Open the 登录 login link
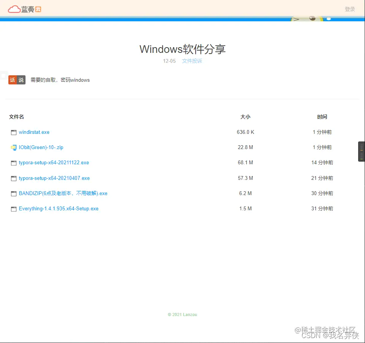This screenshot has width=365, height=343. pos(350,9)
